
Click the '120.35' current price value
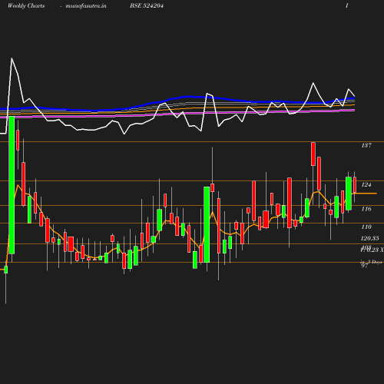369,238
